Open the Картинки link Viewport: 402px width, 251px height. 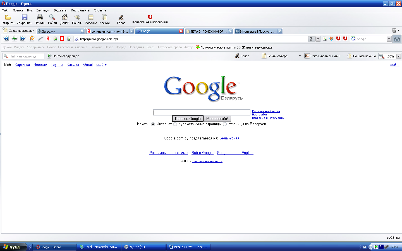pyautogui.click(x=22, y=65)
